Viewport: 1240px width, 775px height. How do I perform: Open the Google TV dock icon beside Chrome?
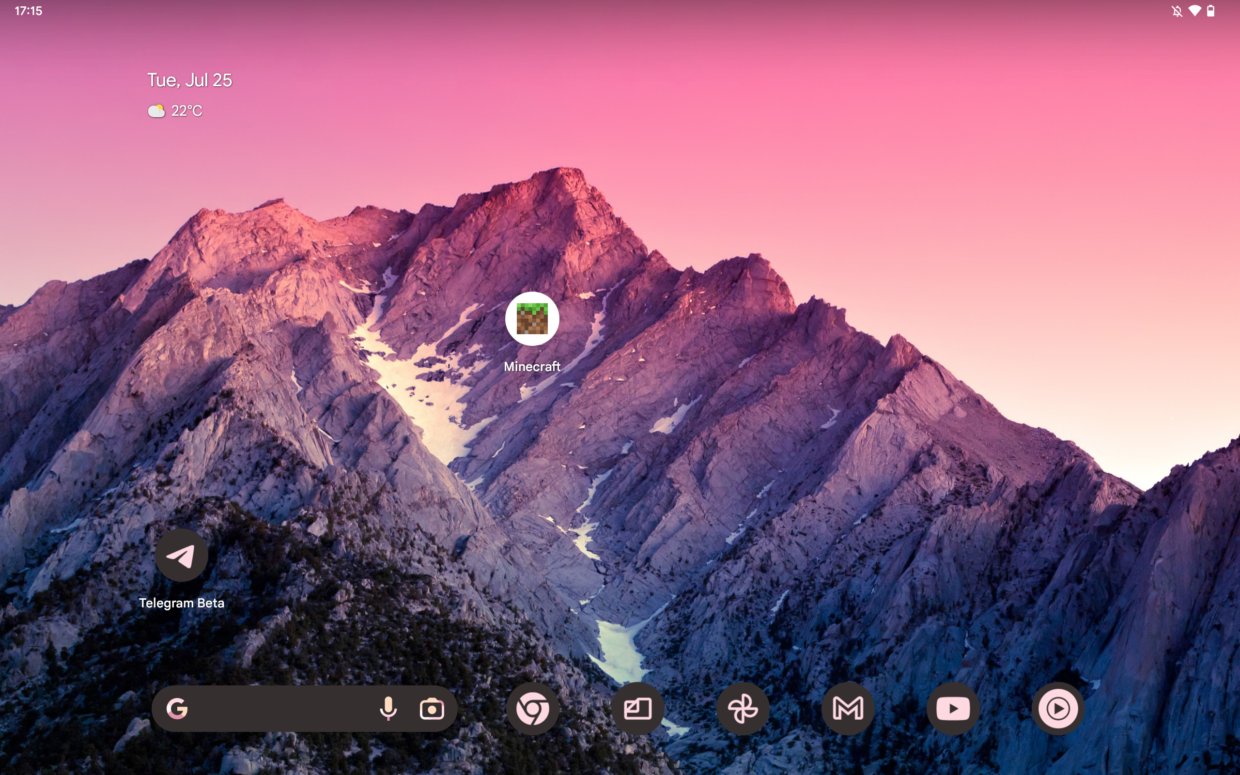[x=637, y=708]
